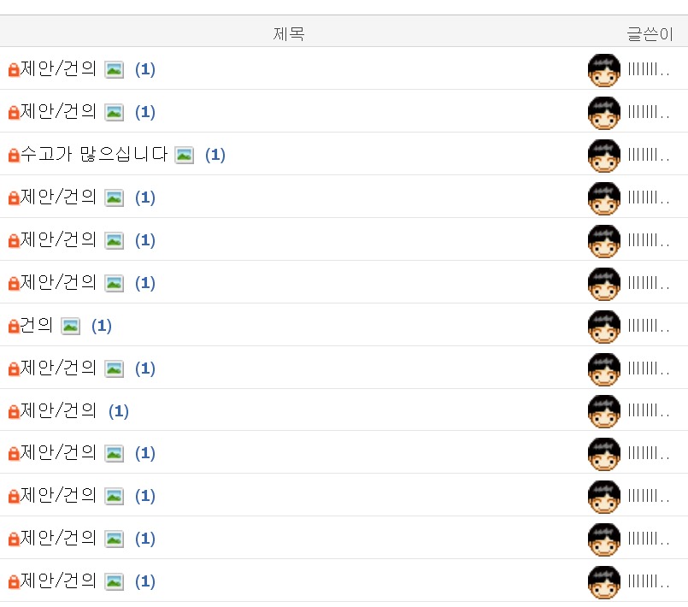Viewport: 688px width, 607px height.
Task: Click the author name in the first row
Action: pyautogui.click(x=649, y=69)
